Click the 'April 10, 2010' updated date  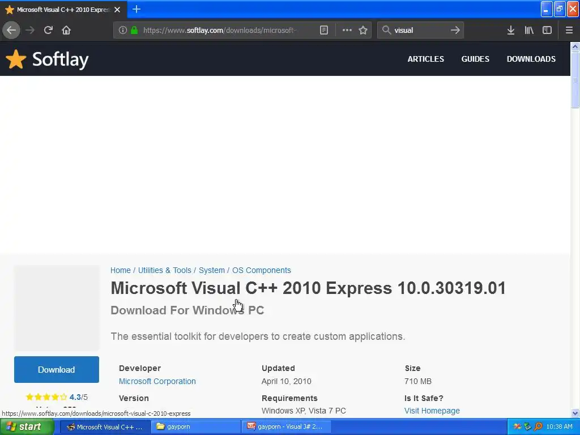point(286,381)
